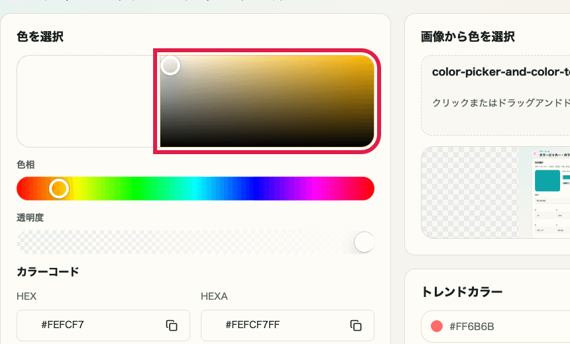This screenshot has width=570, height=344.
Task: Set hue to blue on hue slider
Action: [255, 189]
